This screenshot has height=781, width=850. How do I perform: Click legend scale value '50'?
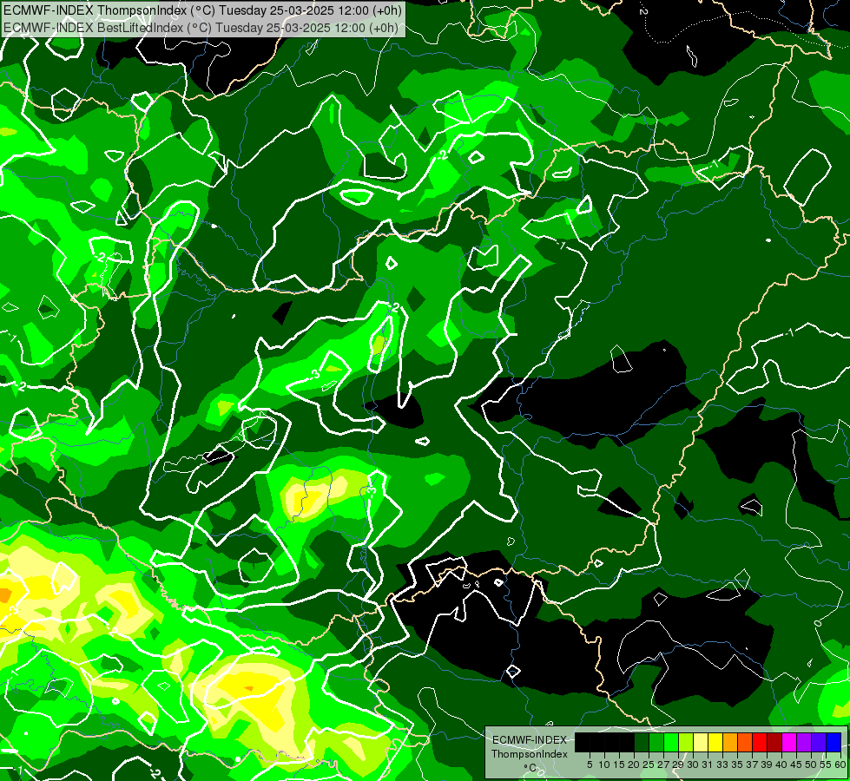[x=811, y=765]
